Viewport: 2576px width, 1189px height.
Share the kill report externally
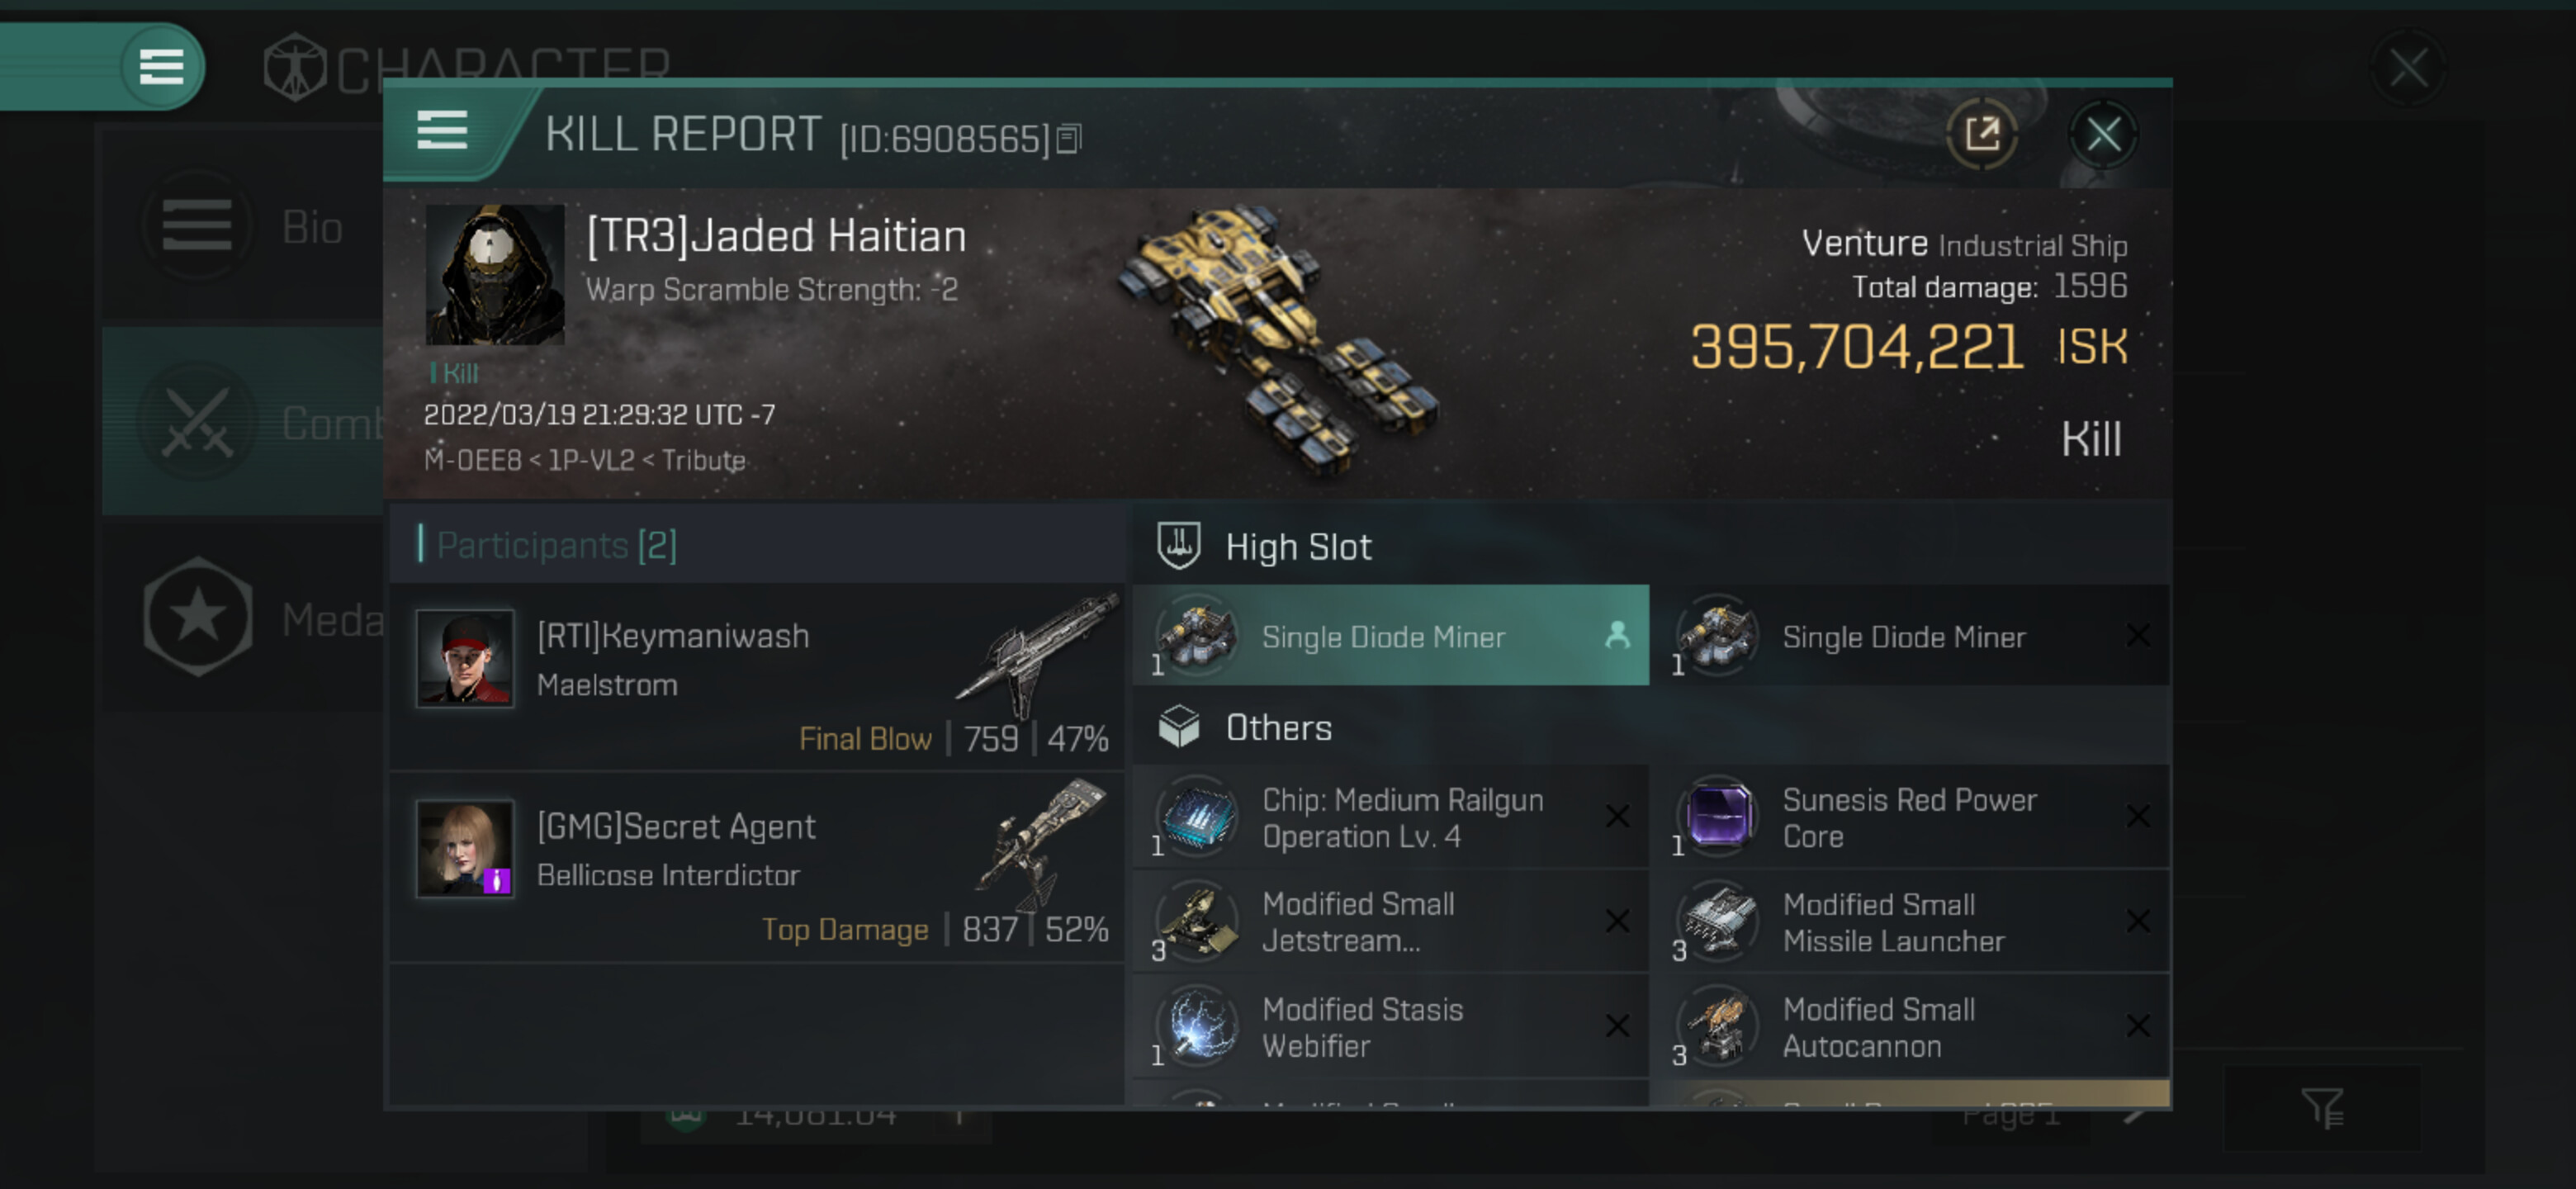pos(1980,134)
